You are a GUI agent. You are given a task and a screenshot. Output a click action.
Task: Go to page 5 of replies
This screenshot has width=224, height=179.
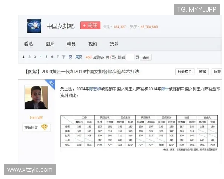[46, 57]
